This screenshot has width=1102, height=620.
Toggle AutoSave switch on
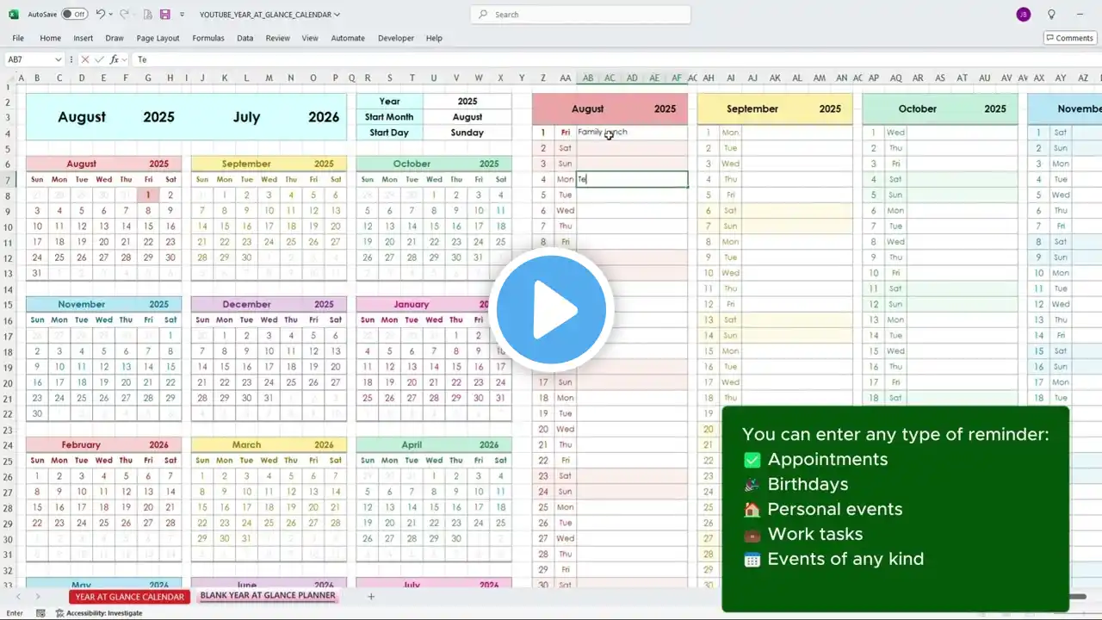(x=75, y=15)
